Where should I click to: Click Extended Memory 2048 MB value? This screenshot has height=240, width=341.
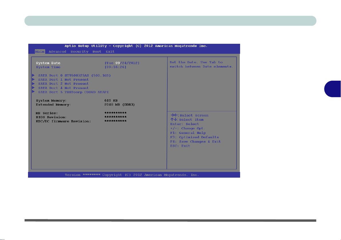point(119,105)
